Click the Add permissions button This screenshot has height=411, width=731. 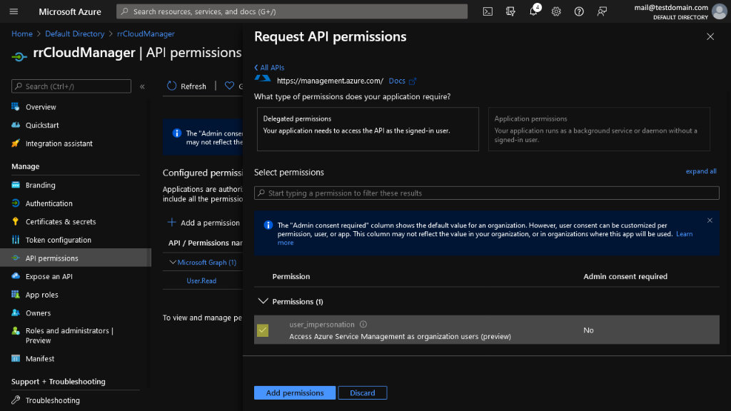click(x=295, y=393)
